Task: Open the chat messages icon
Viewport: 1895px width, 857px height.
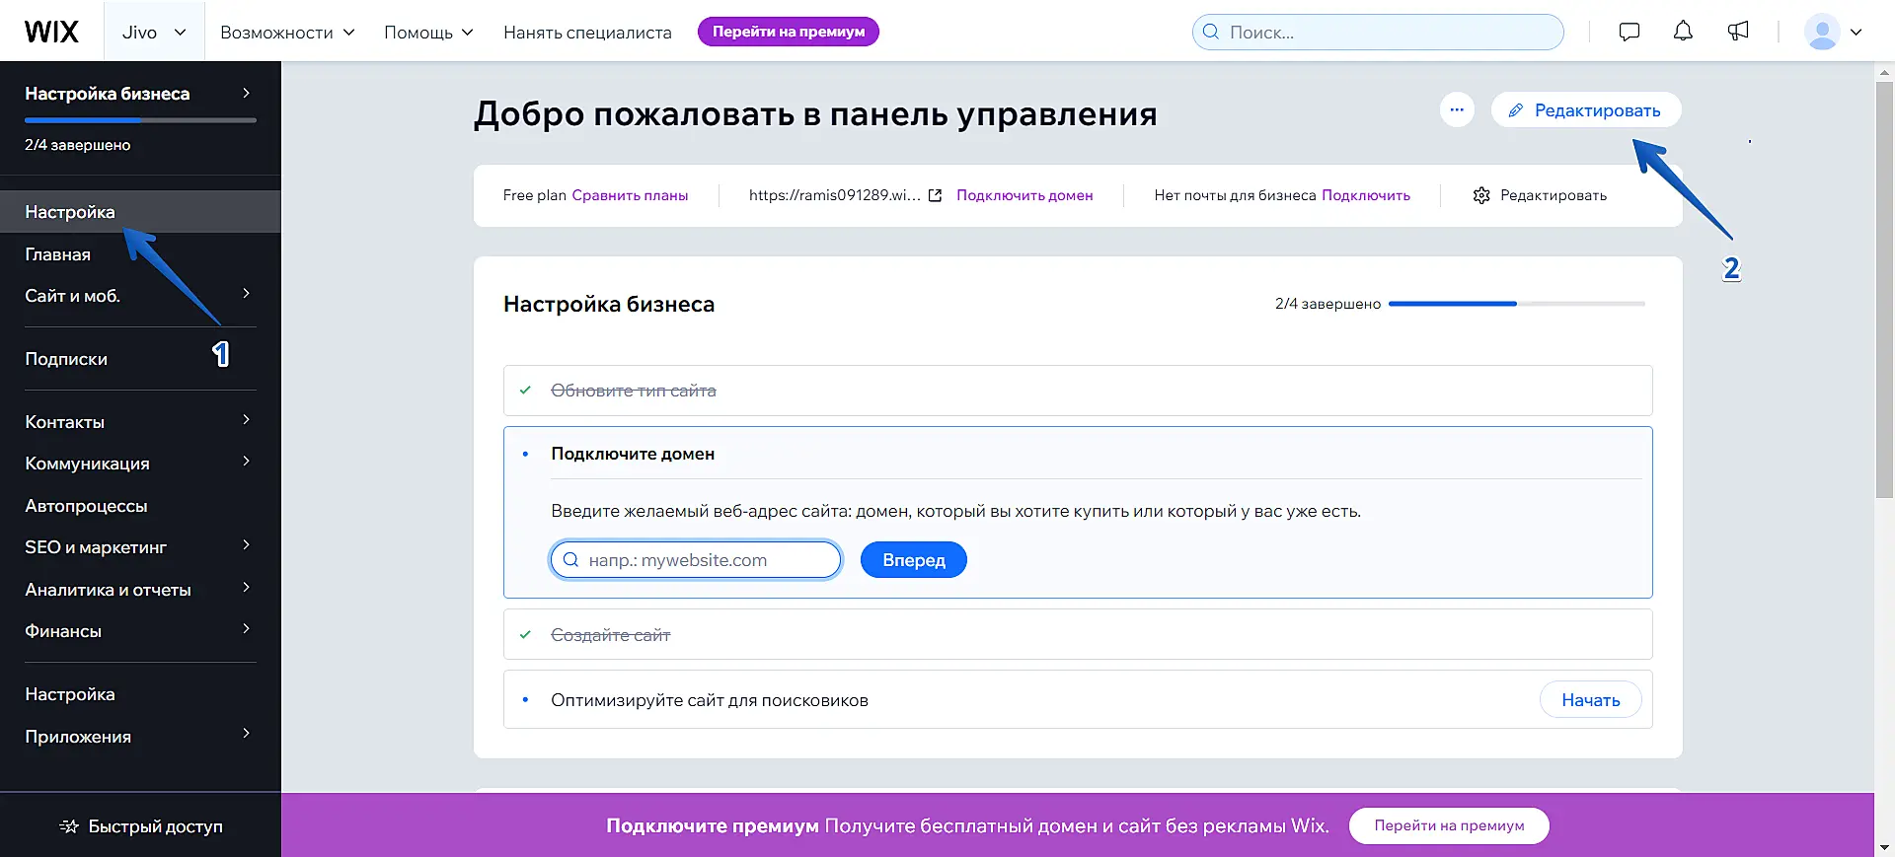Action: click(x=1630, y=32)
